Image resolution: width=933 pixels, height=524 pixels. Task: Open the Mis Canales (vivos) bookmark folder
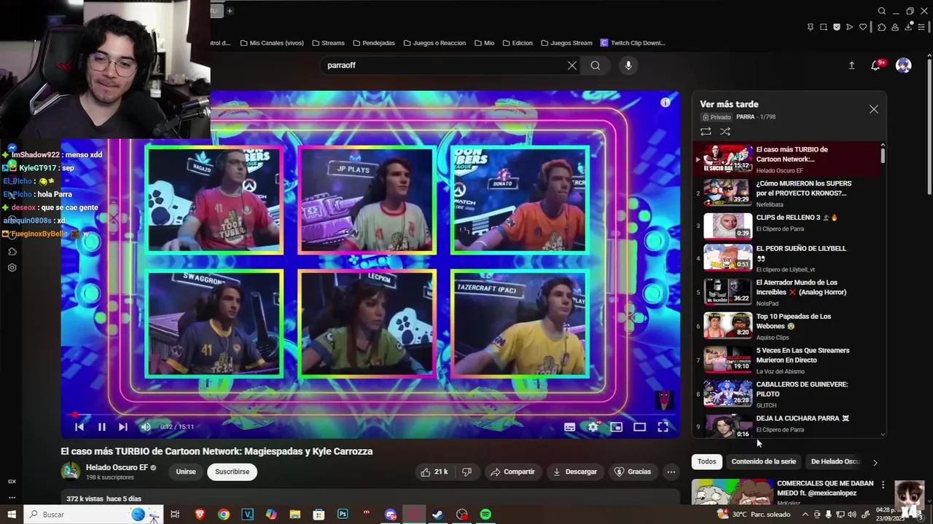pos(272,43)
